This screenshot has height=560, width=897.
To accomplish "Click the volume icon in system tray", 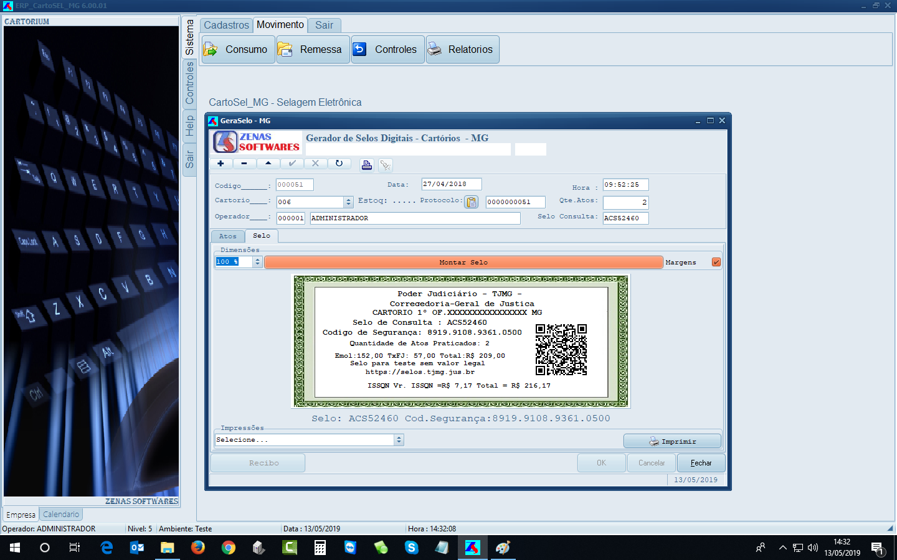I will point(813,548).
